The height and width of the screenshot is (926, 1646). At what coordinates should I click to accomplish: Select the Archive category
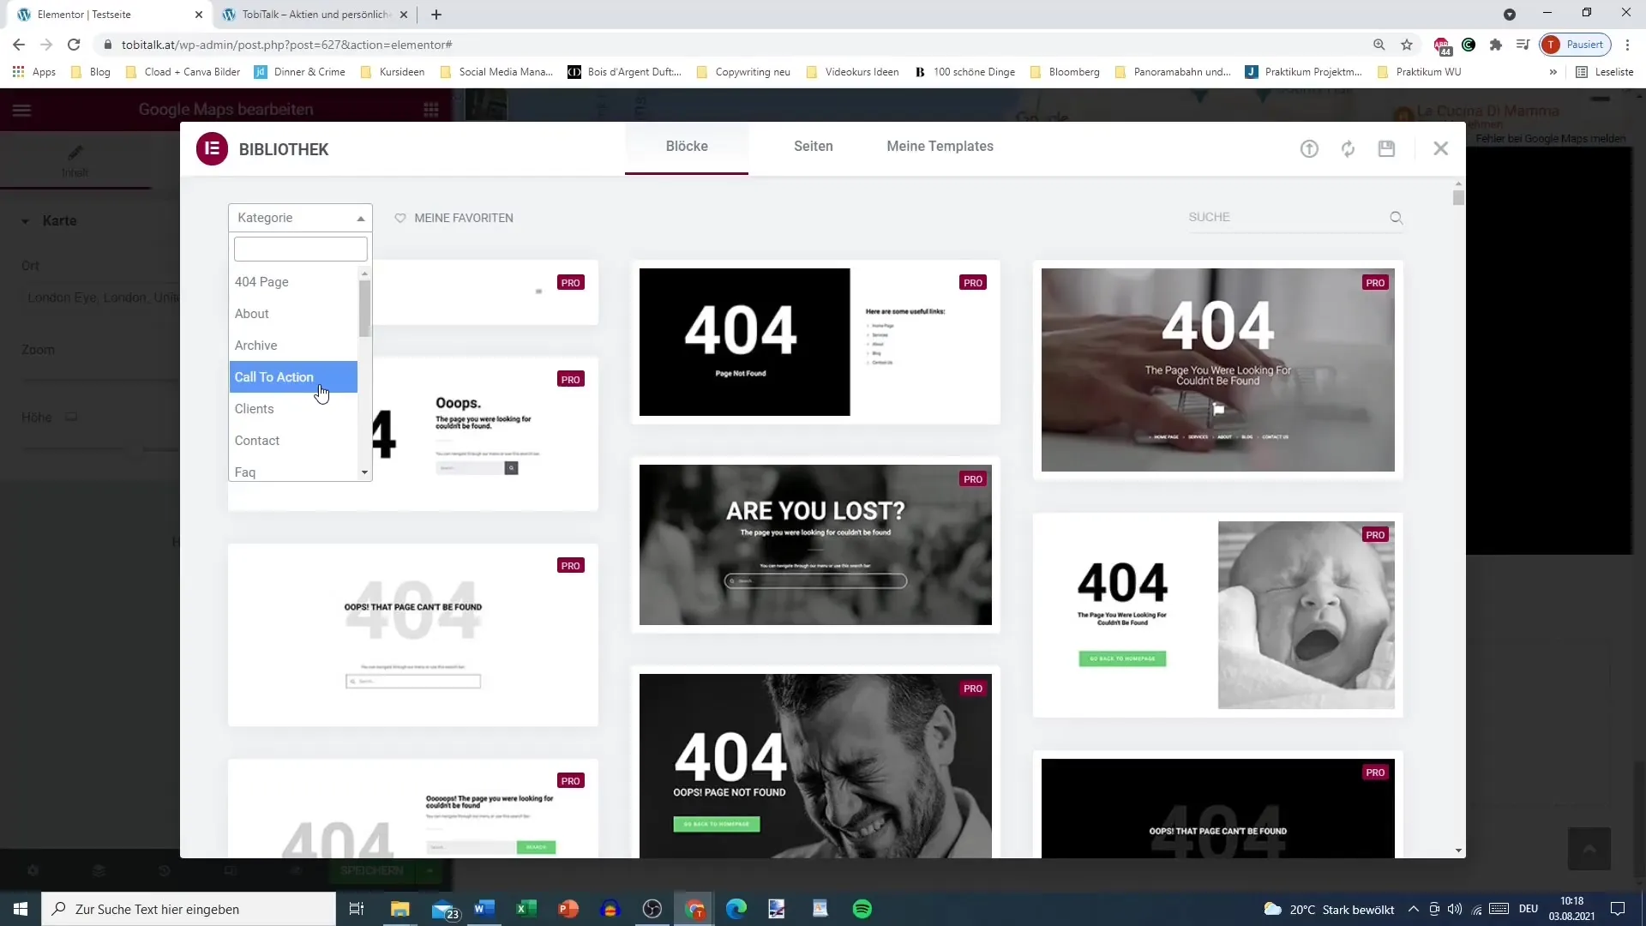(293, 346)
